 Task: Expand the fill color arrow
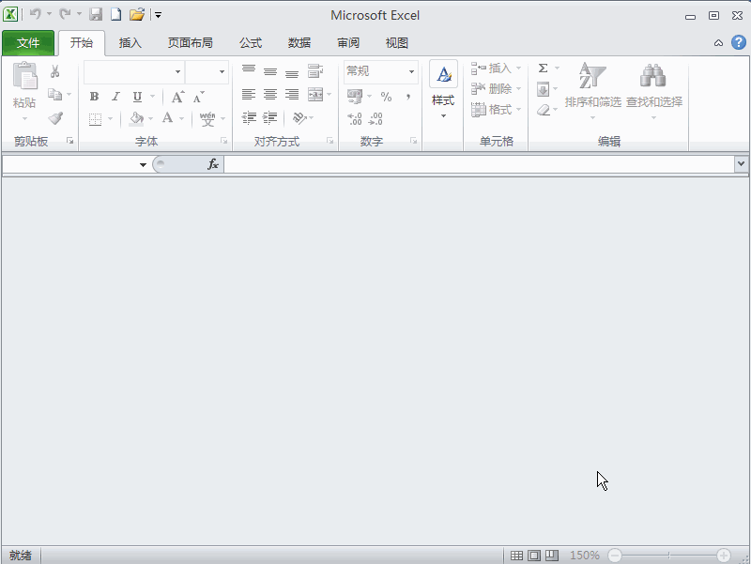151,119
